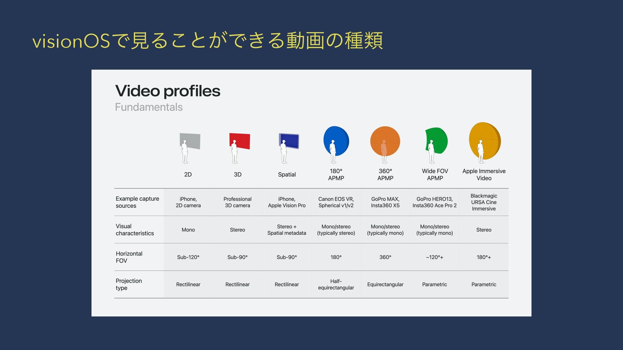Click 'Mono/stereo (typically mono)' in 360° APMP column

(x=385, y=230)
